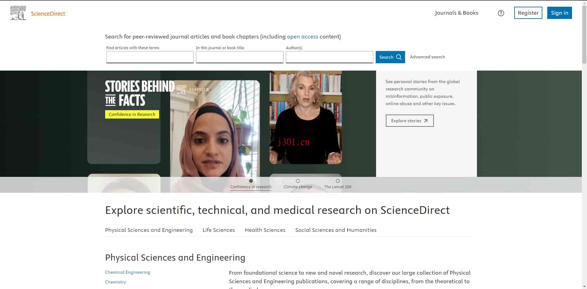Follow the open access link
The image size is (587, 289).
pyautogui.click(x=302, y=37)
